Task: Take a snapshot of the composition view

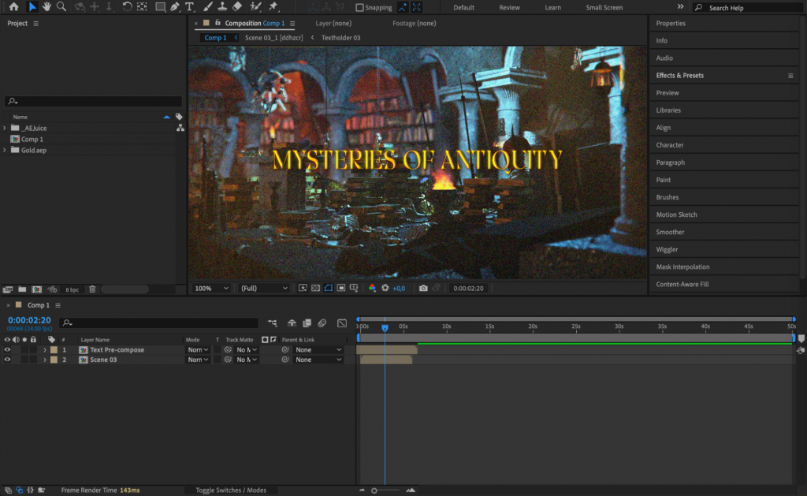Action: [422, 288]
